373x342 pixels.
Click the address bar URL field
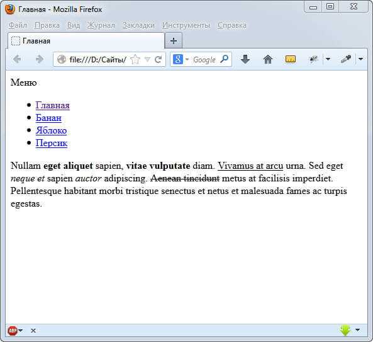[x=97, y=59]
